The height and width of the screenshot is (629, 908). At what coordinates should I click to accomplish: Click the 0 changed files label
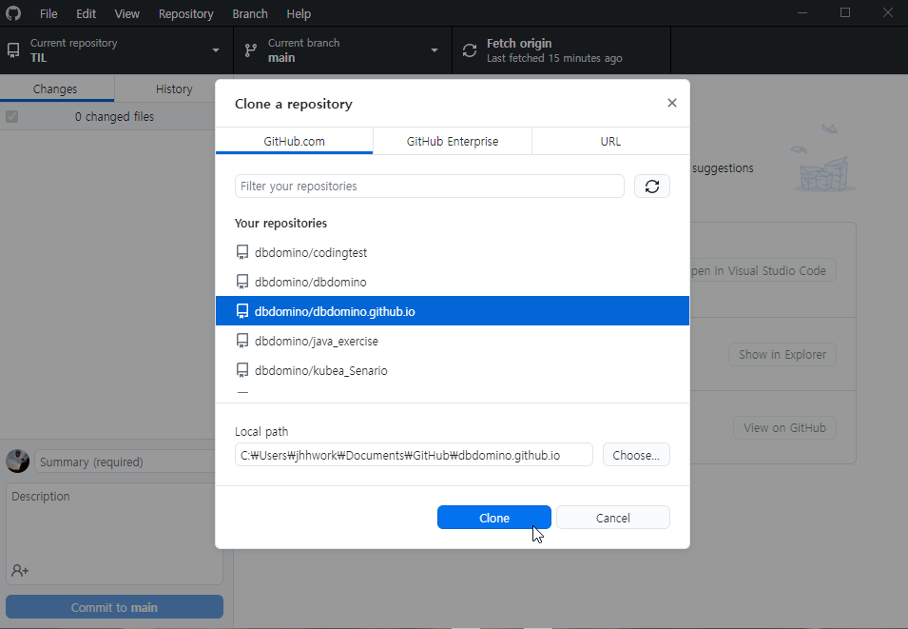pyautogui.click(x=114, y=116)
